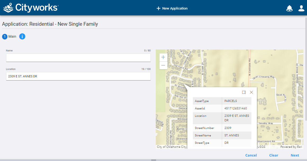Click New Application in header

[172, 8]
